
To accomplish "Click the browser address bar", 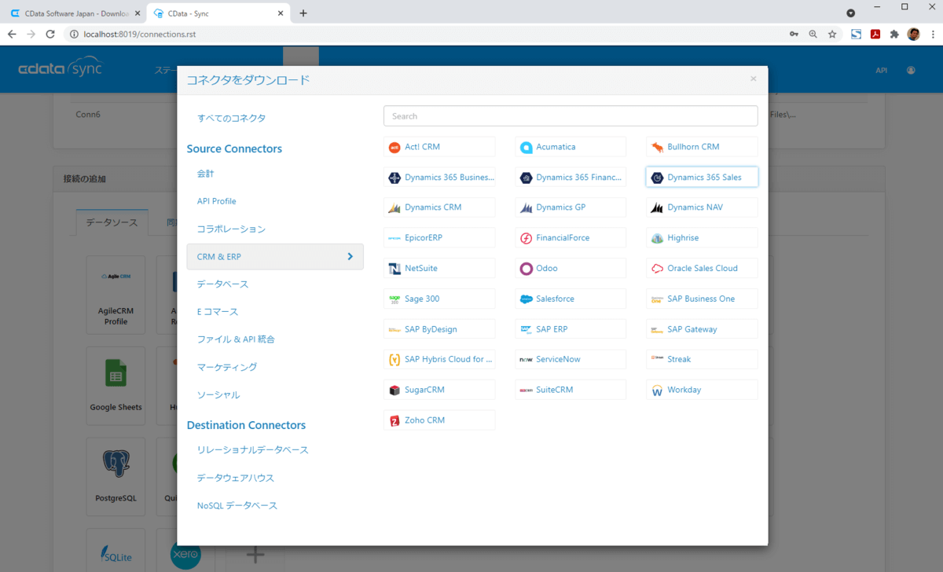I will (x=424, y=35).
